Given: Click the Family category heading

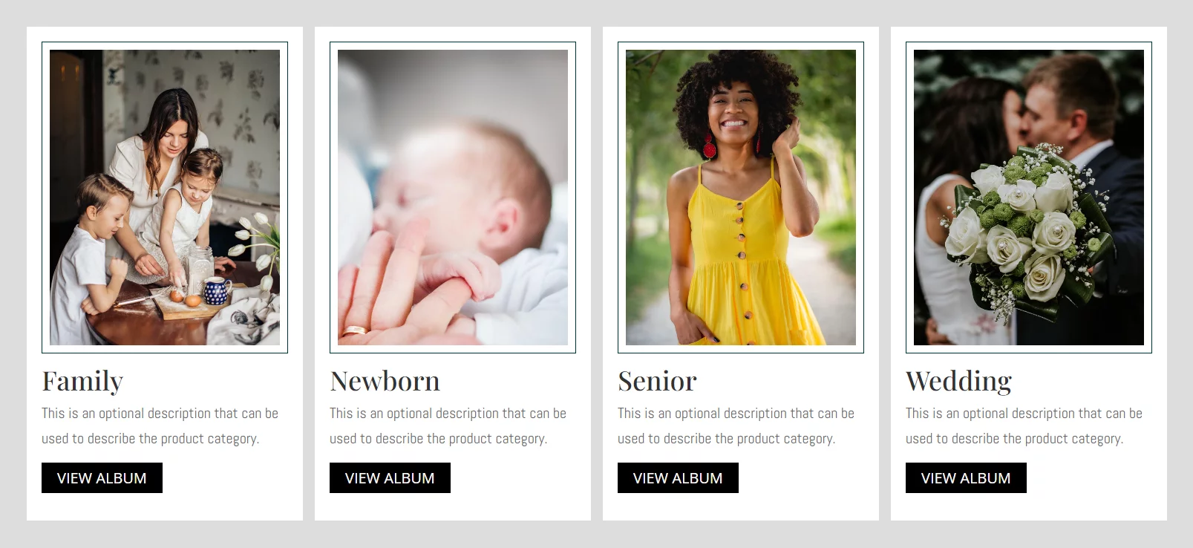Looking at the screenshot, I should click(82, 381).
